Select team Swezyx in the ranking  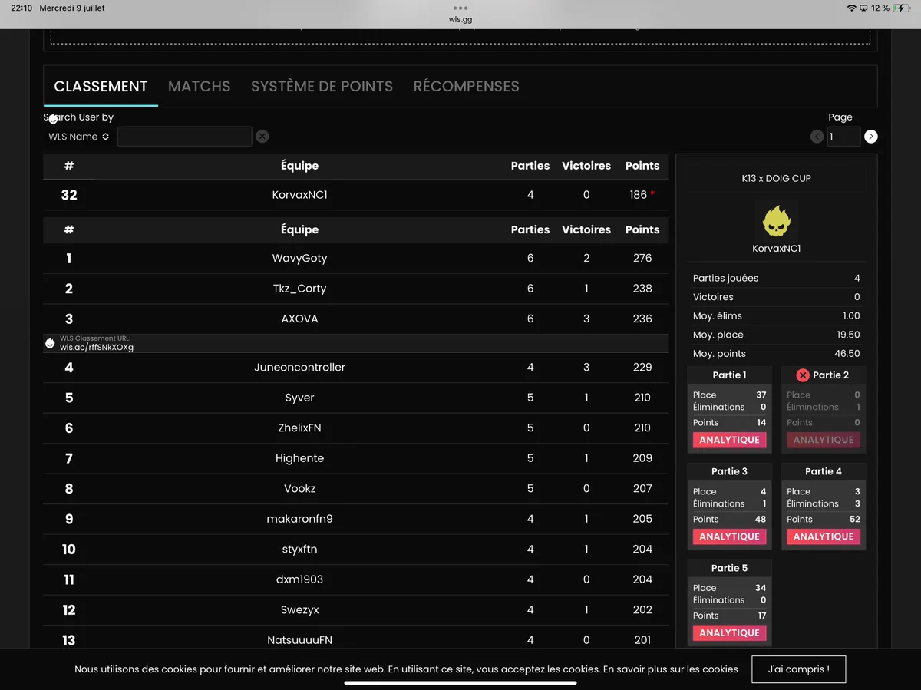299,609
